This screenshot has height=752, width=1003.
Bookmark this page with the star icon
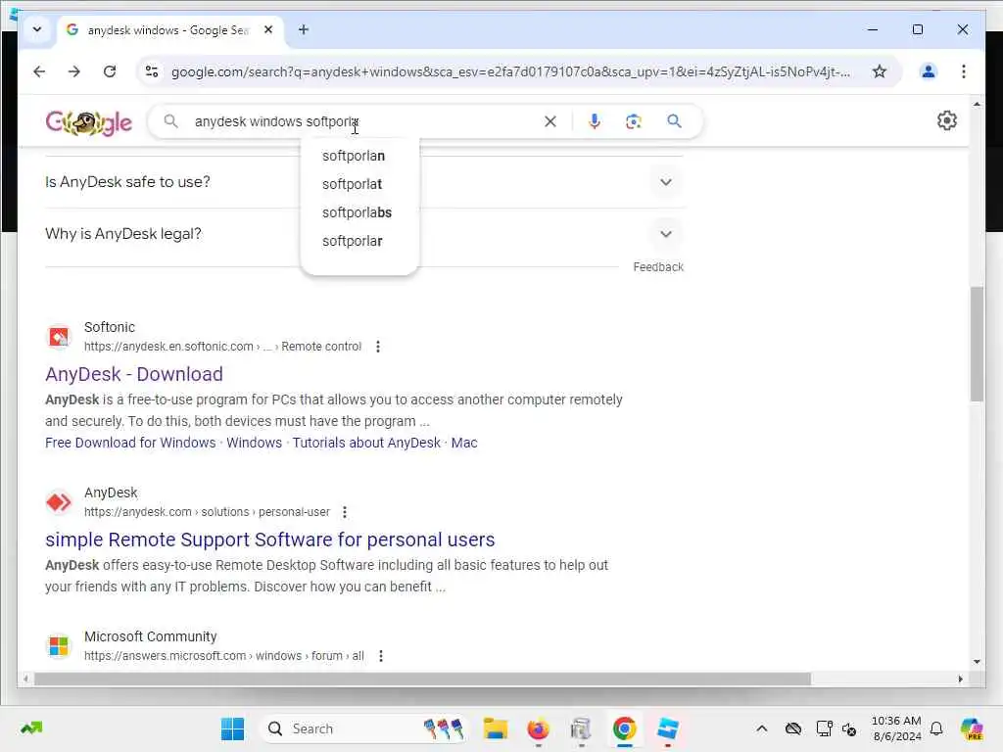(880, 71)
